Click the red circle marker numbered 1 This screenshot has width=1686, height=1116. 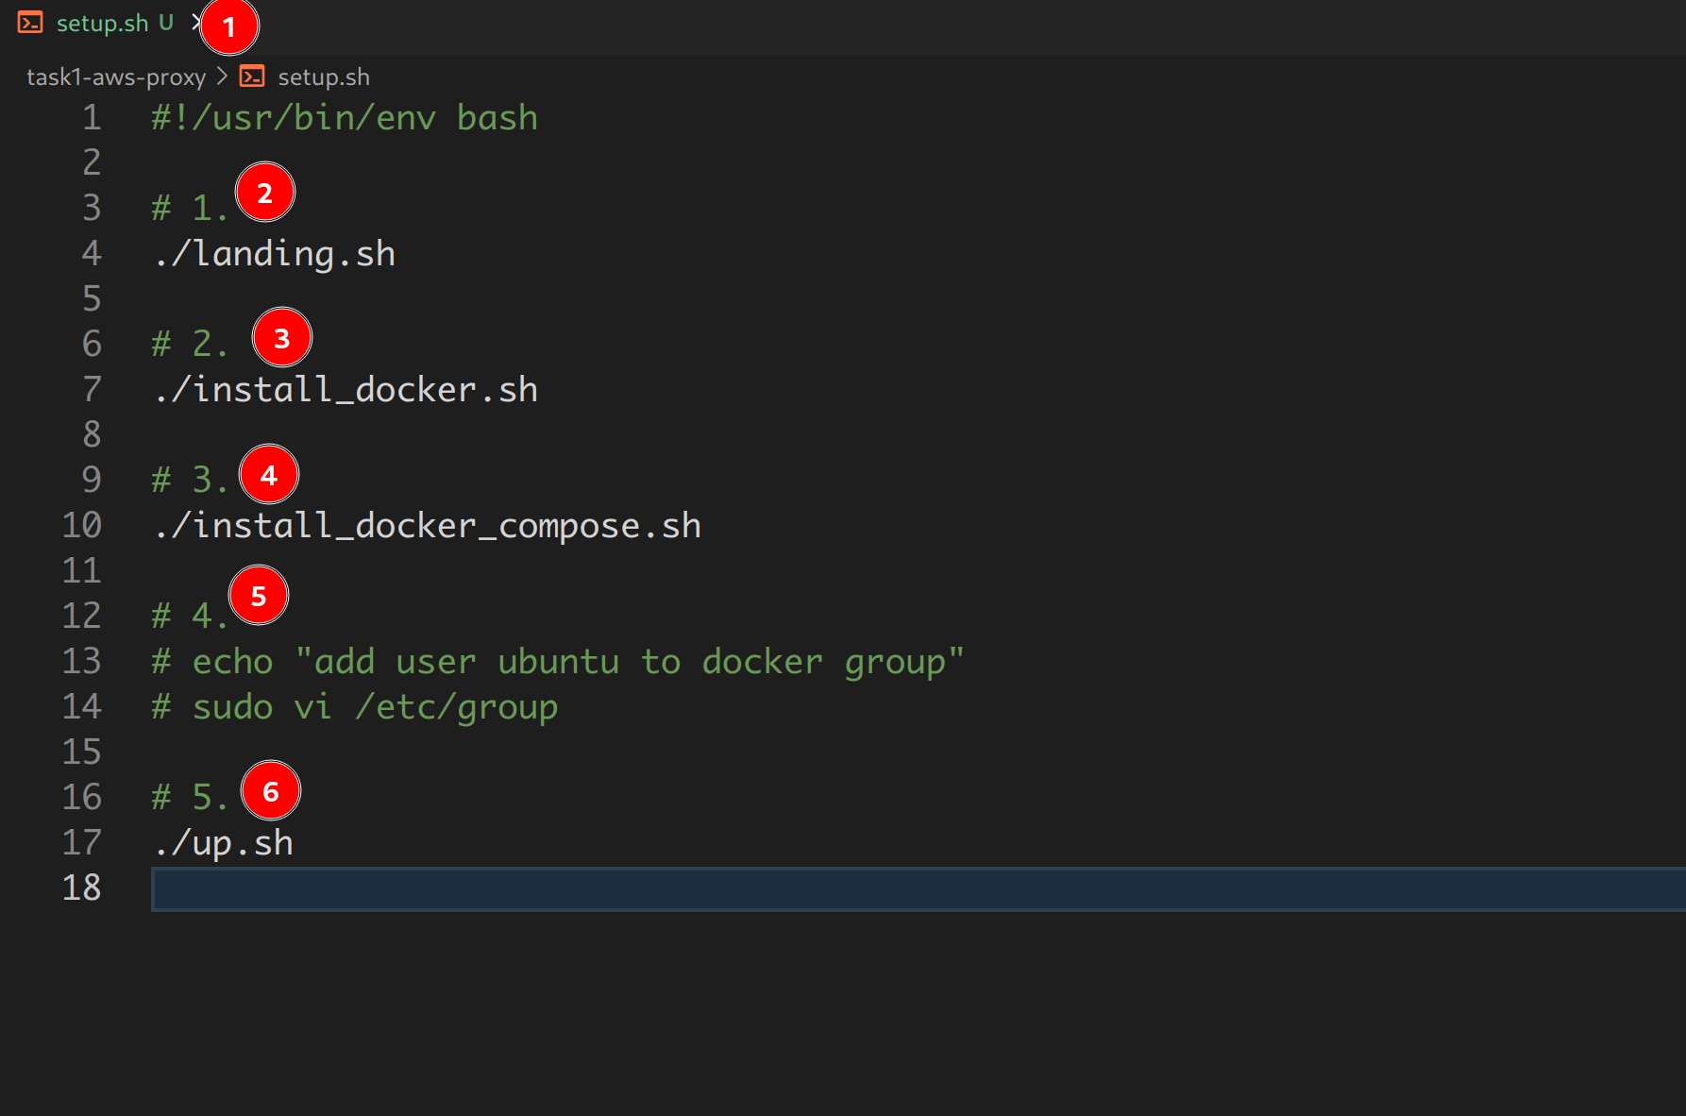[228, 26]
